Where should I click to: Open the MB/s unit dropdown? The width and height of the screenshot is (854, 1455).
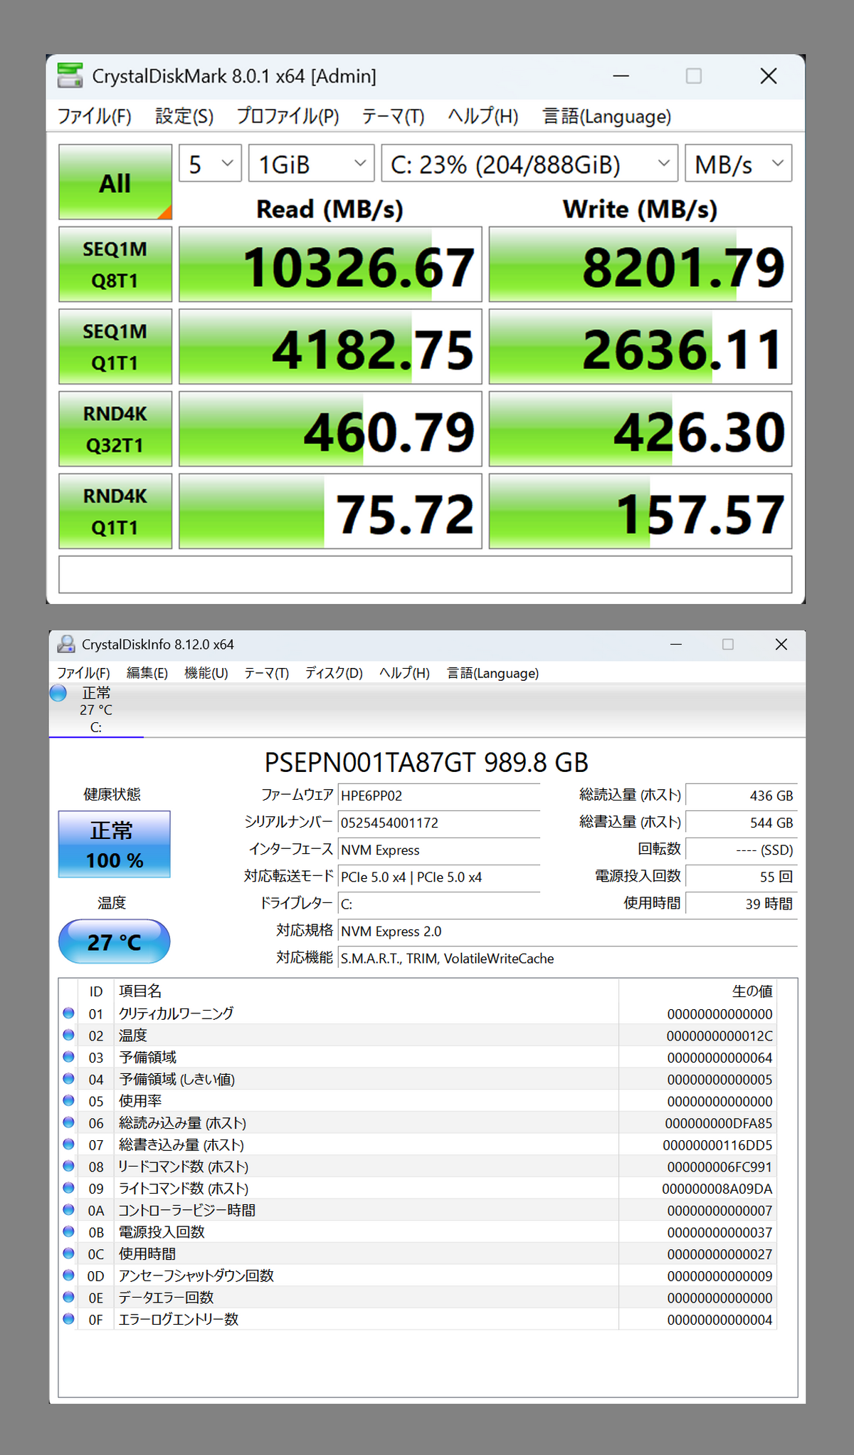(738, 164)
